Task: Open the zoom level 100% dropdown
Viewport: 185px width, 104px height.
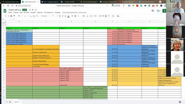Action: tap(20, 16)
